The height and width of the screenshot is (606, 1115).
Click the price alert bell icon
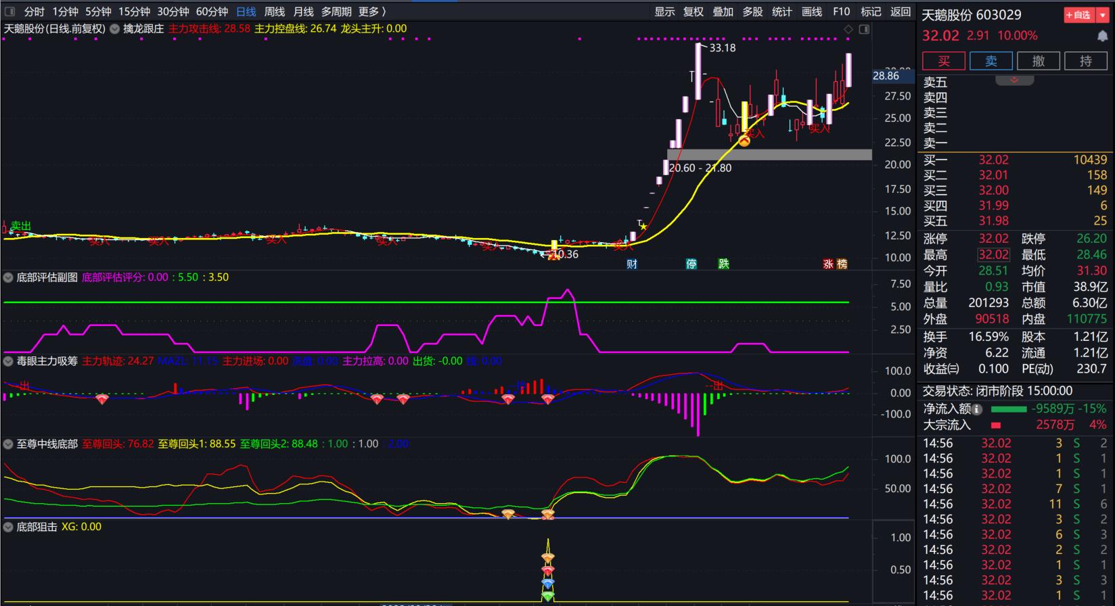tap(1103, 36)
